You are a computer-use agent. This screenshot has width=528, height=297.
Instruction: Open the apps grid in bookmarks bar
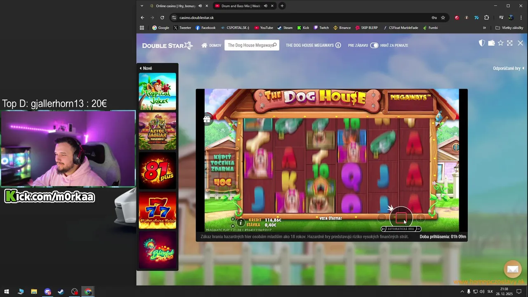pos(142,28)
